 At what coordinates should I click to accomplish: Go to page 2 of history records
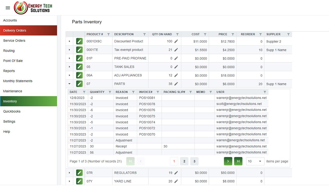tap(184, 161)
